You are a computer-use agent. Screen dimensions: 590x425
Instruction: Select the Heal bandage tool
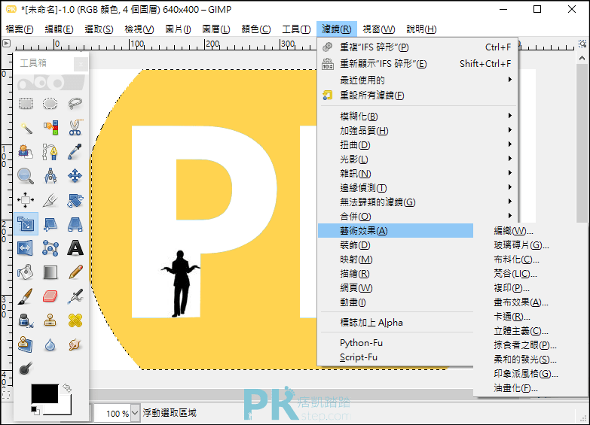[75, 320]
